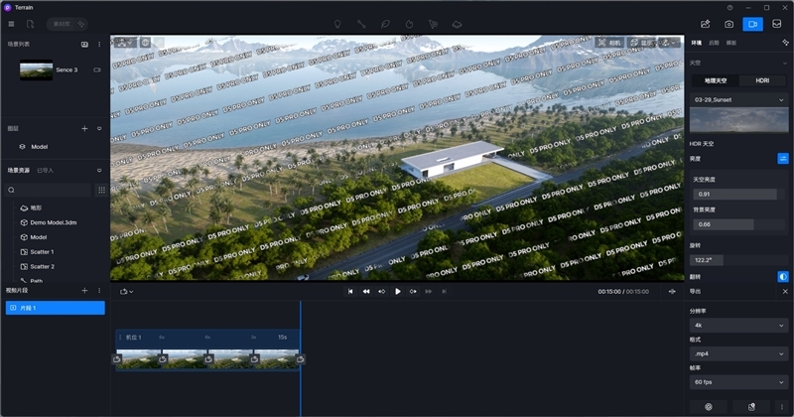Collapse the 天空 sky section

pyautogui.click(x=785, y=63)
